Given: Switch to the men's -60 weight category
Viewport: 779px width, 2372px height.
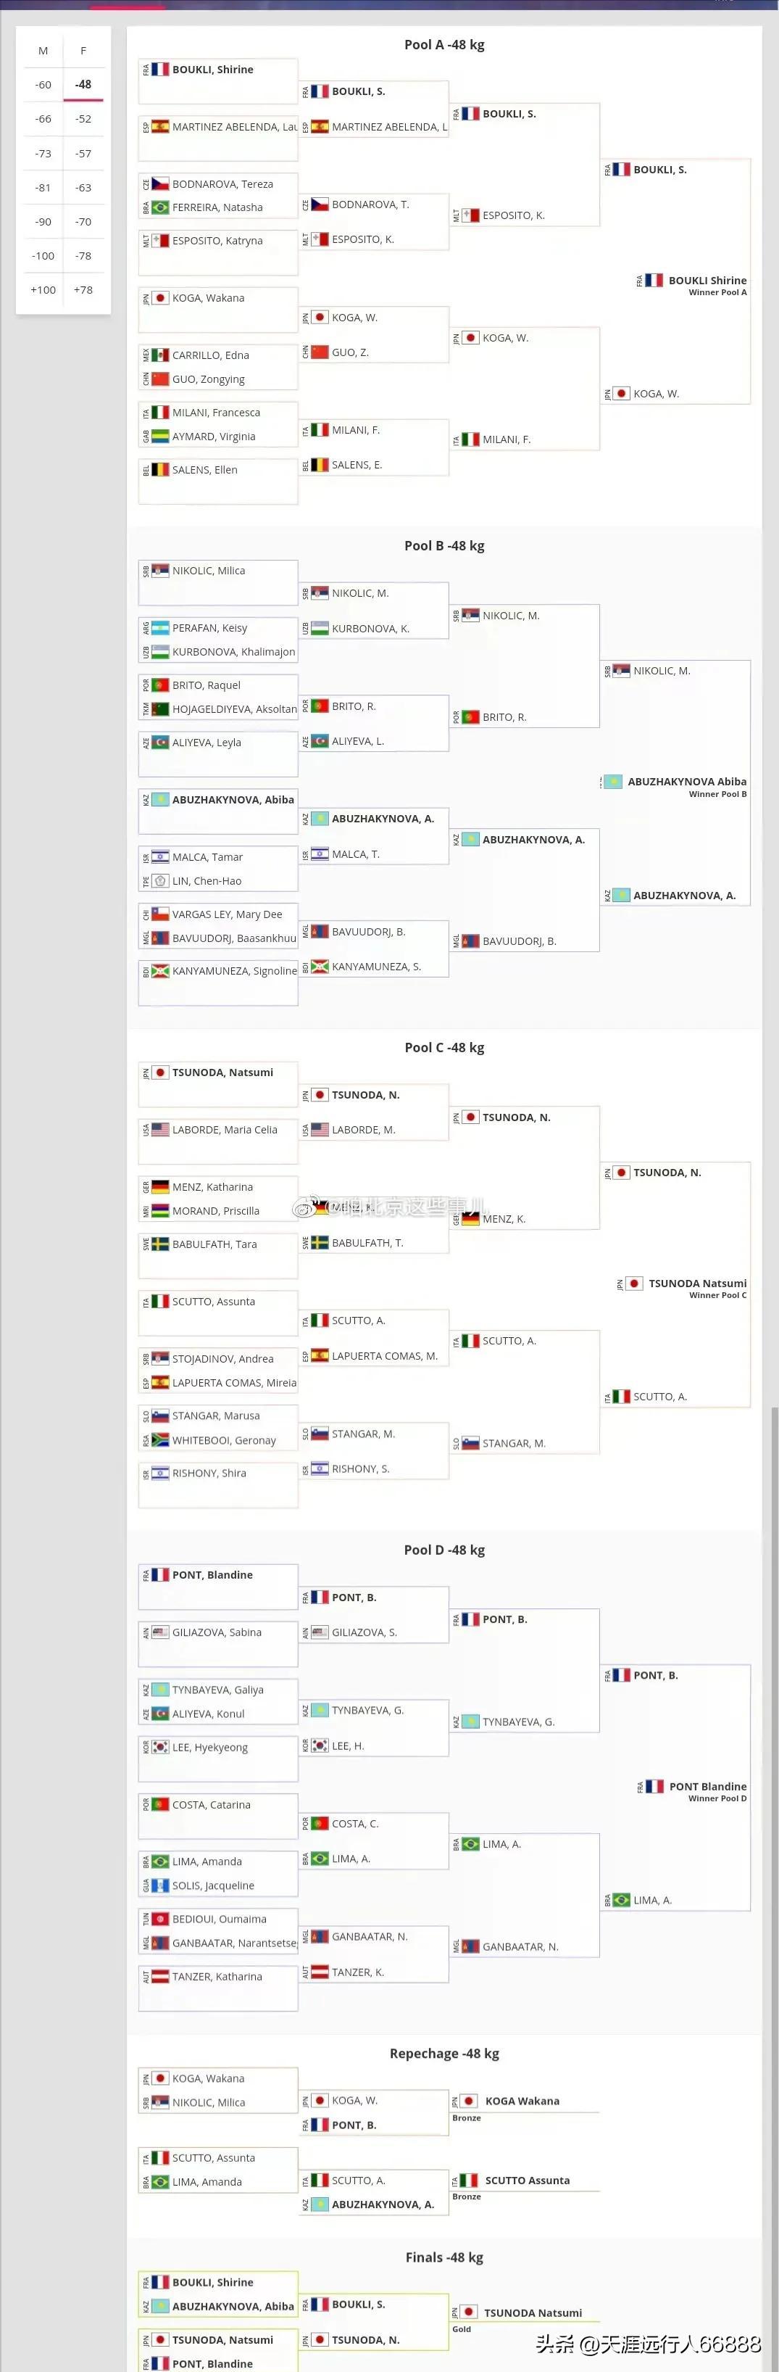Looking at the screenshot, I should point(43,85).
